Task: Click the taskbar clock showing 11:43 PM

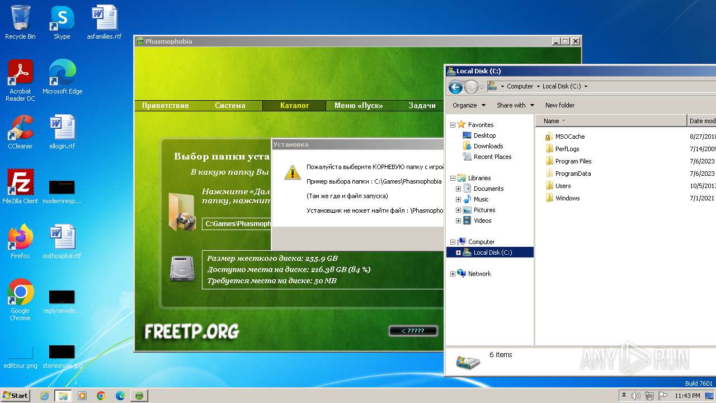Action: [x=687, y=396]
